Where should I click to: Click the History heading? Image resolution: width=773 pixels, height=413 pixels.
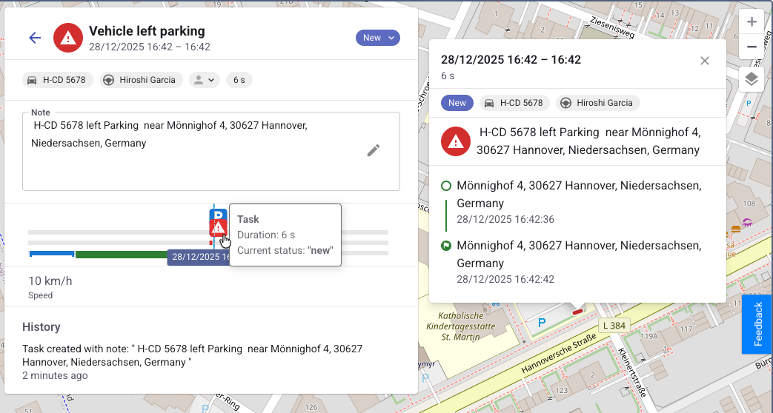click(42, 327)
